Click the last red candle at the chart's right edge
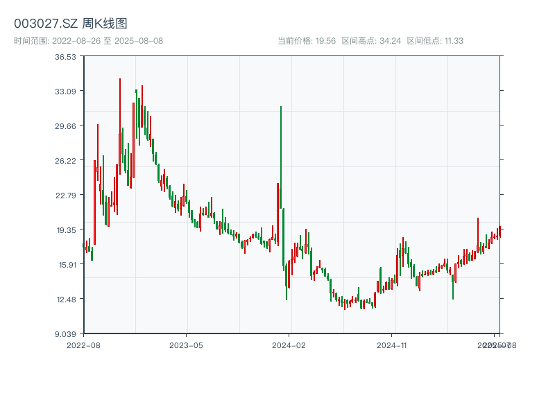This screenshot has height=416, width=555. point(499,232)
